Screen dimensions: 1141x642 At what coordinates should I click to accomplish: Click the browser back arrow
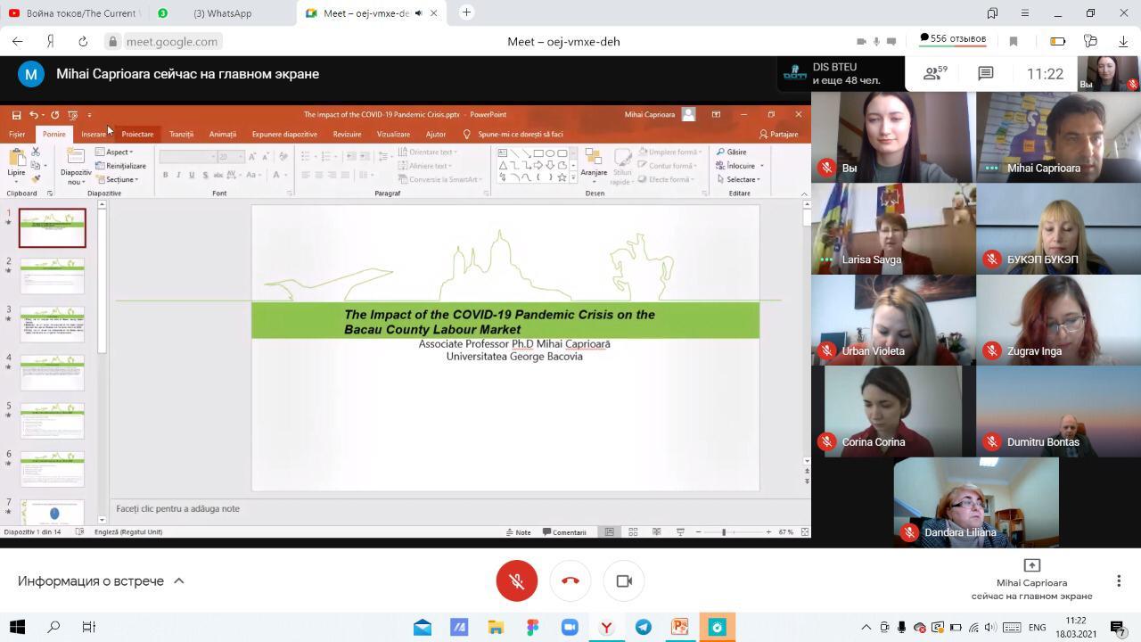18,41
